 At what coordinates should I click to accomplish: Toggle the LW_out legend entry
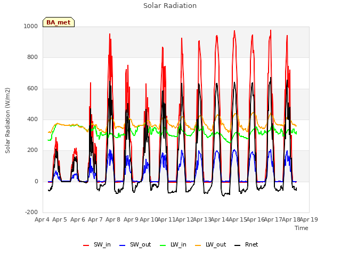click(210, 244)
